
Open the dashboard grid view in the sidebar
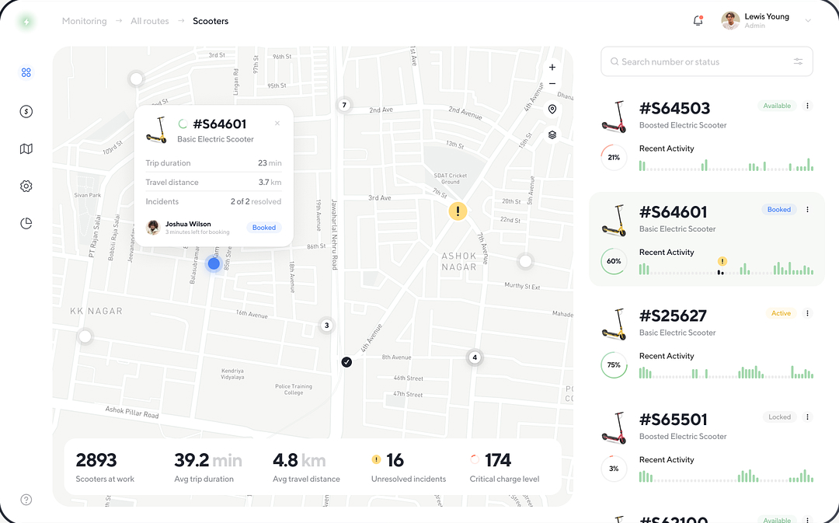point(26,71)
